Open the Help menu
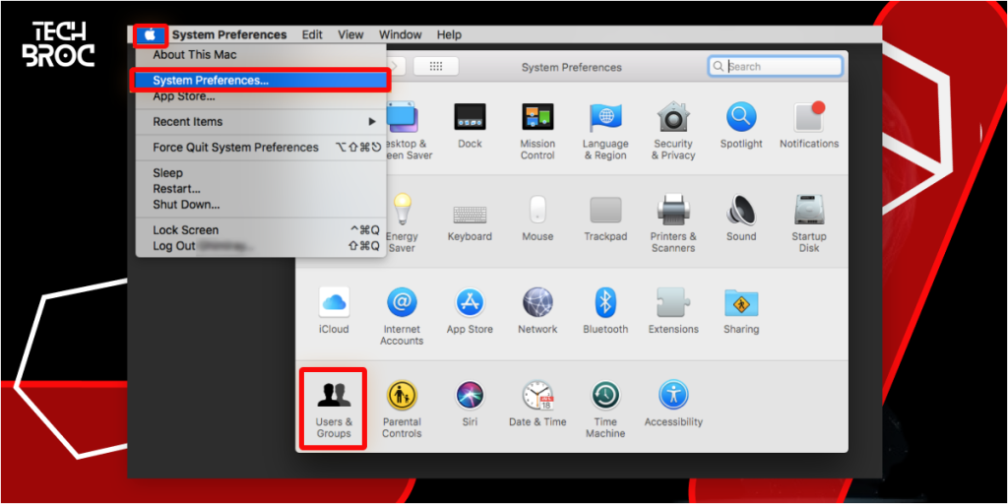 449,34
